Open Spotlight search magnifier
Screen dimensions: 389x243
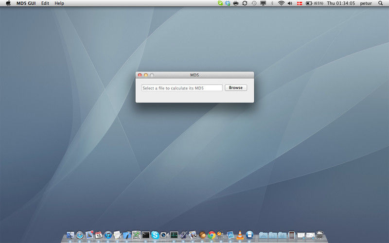[380, 3]
